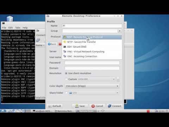The image size is (169, 127).
Task: Open the File menu in terminal
Action: [4, 28]
